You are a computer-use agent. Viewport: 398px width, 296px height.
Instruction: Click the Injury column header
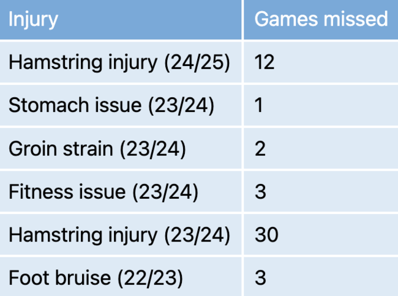point(121,20)
